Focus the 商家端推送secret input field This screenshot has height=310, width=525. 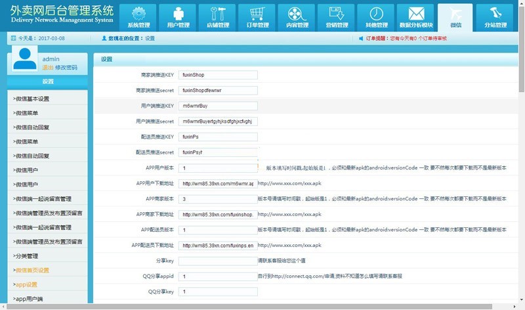click(218, 90)
